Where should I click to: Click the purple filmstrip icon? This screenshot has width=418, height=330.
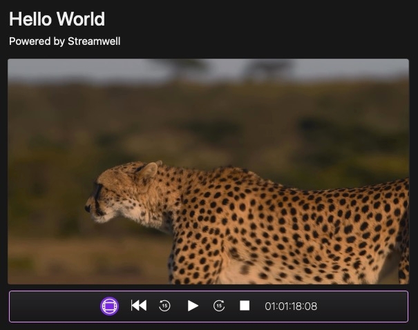point(110,306)
